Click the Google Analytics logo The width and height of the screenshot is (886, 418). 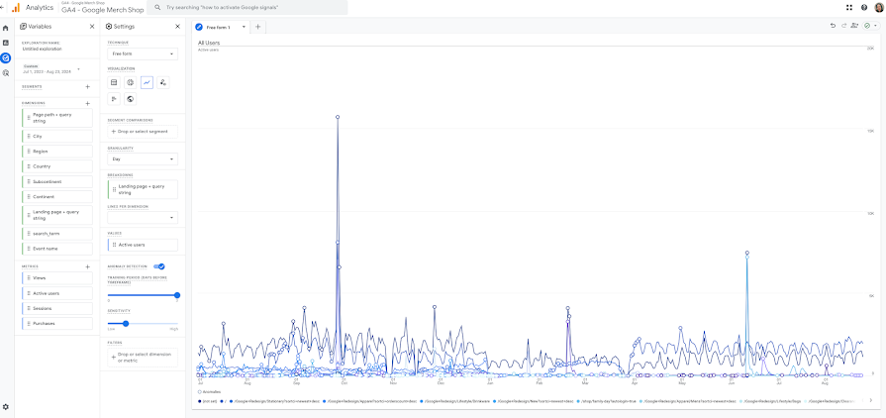(x=16, y=7)
